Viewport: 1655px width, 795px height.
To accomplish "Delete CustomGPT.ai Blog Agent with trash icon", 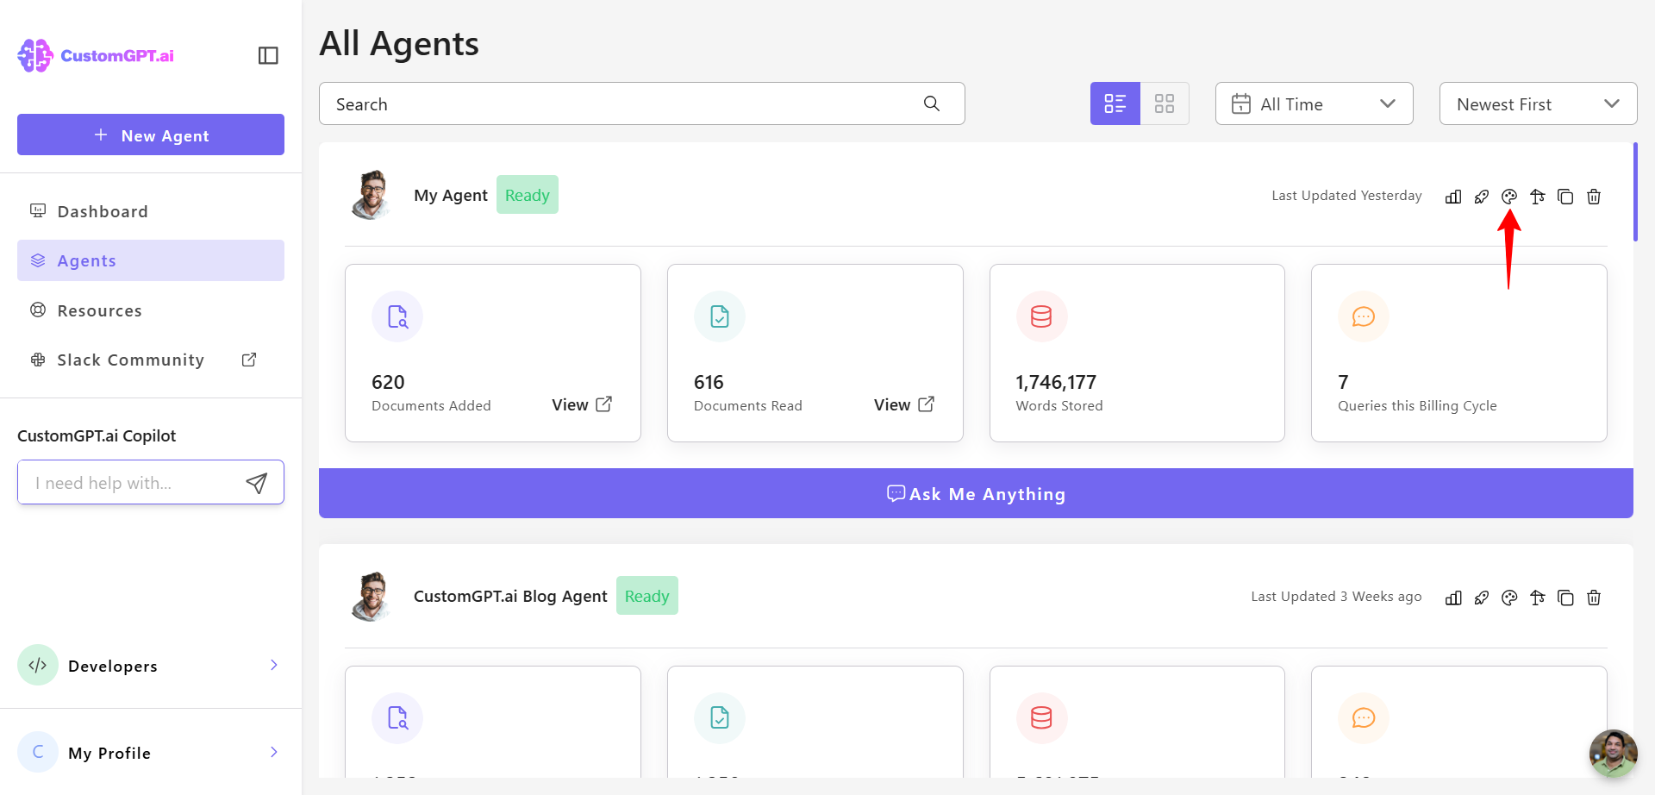I will tap(1594, 598).
